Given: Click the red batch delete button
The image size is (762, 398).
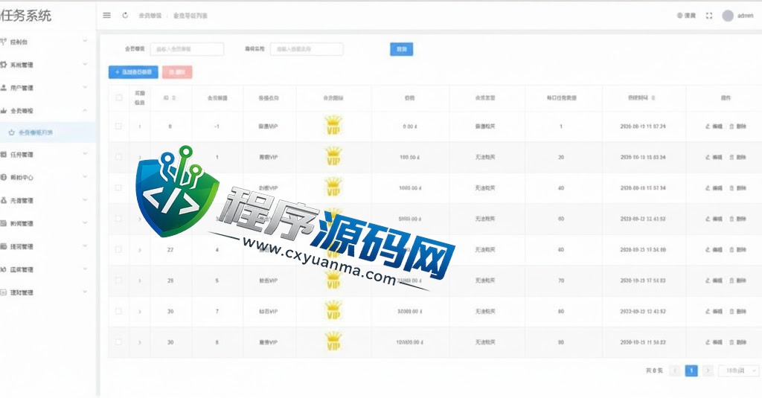Looking at the screenshot, I should (x=177, y=72).
